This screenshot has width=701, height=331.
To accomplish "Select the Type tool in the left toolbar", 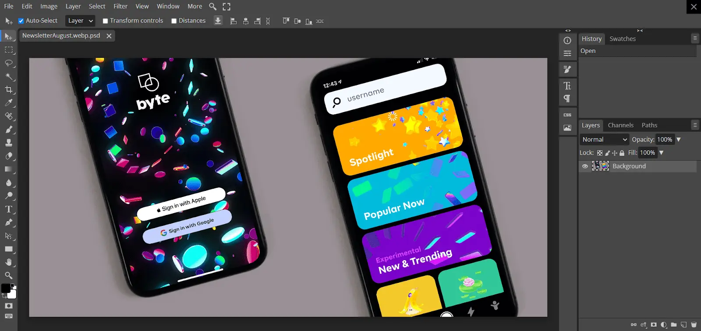I will (x=9, y=209).
